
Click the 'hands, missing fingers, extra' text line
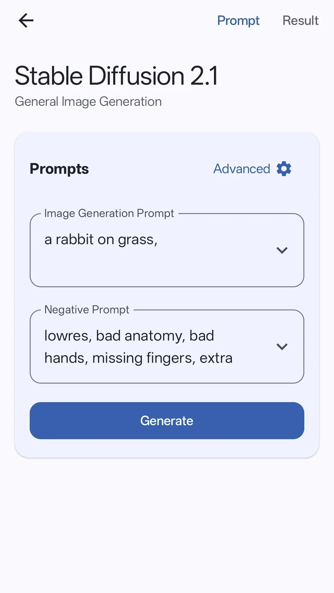pos(138,358)
